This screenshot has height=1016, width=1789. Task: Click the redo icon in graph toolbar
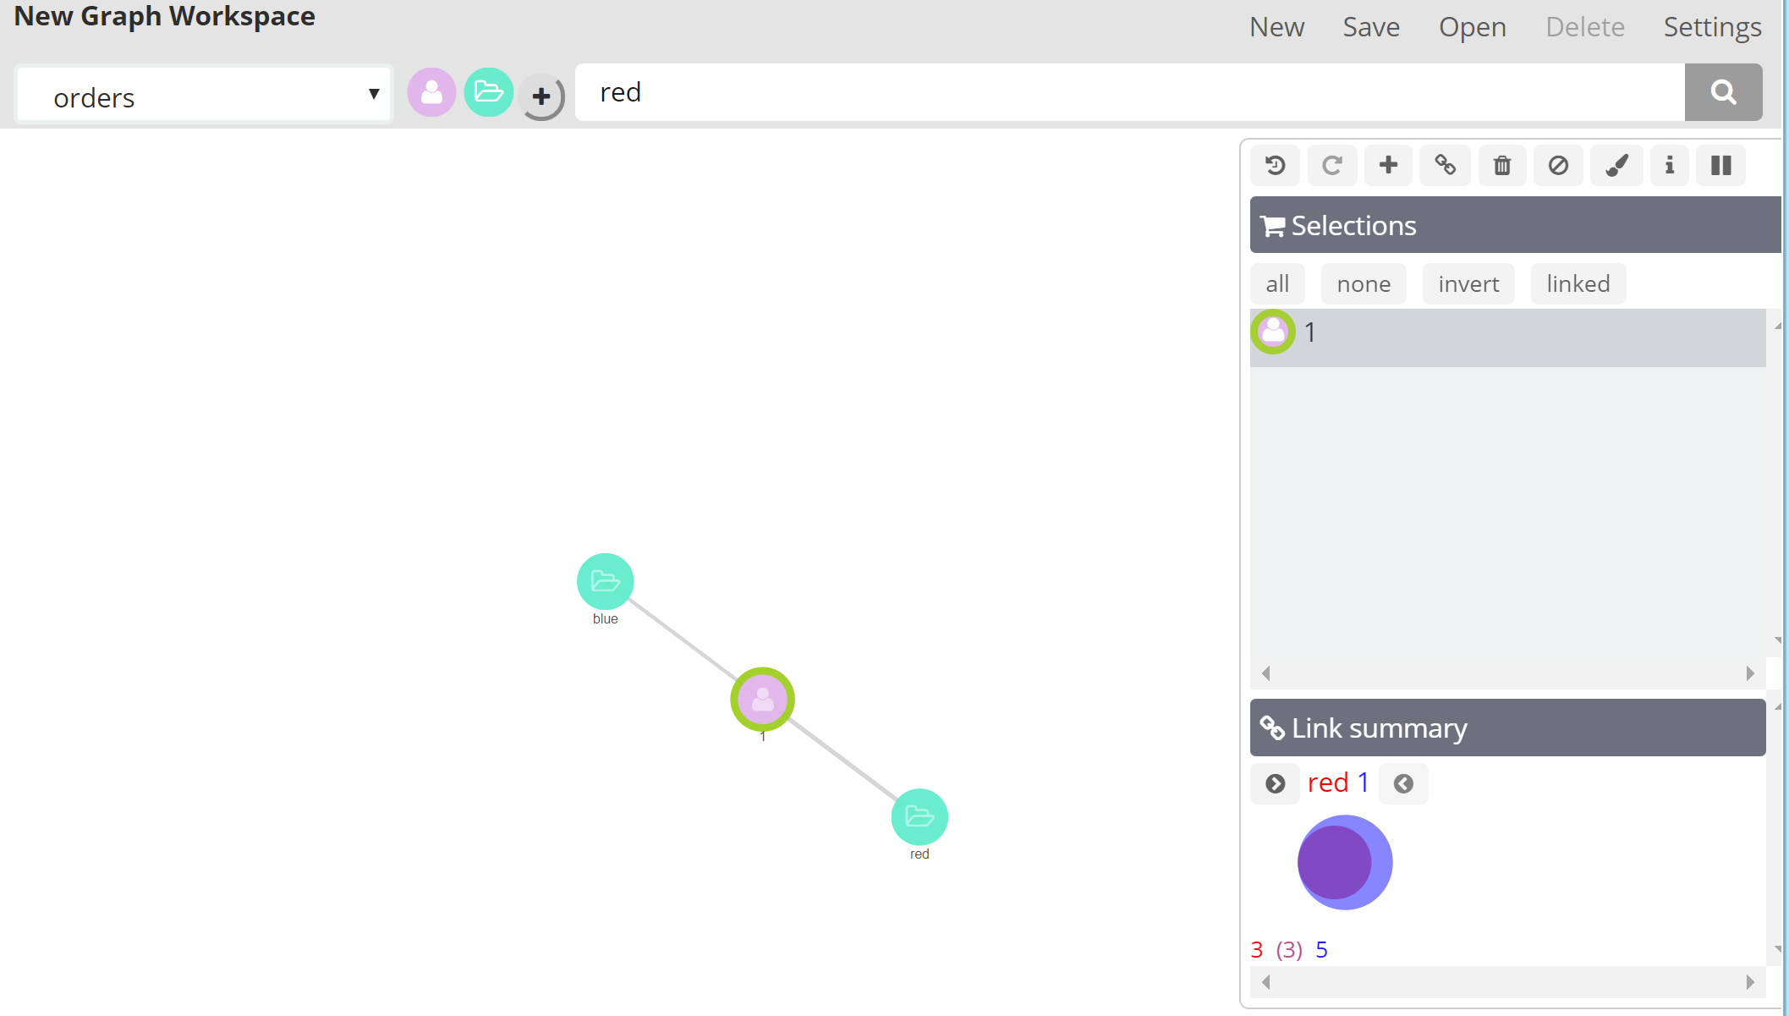point(1332,165)
